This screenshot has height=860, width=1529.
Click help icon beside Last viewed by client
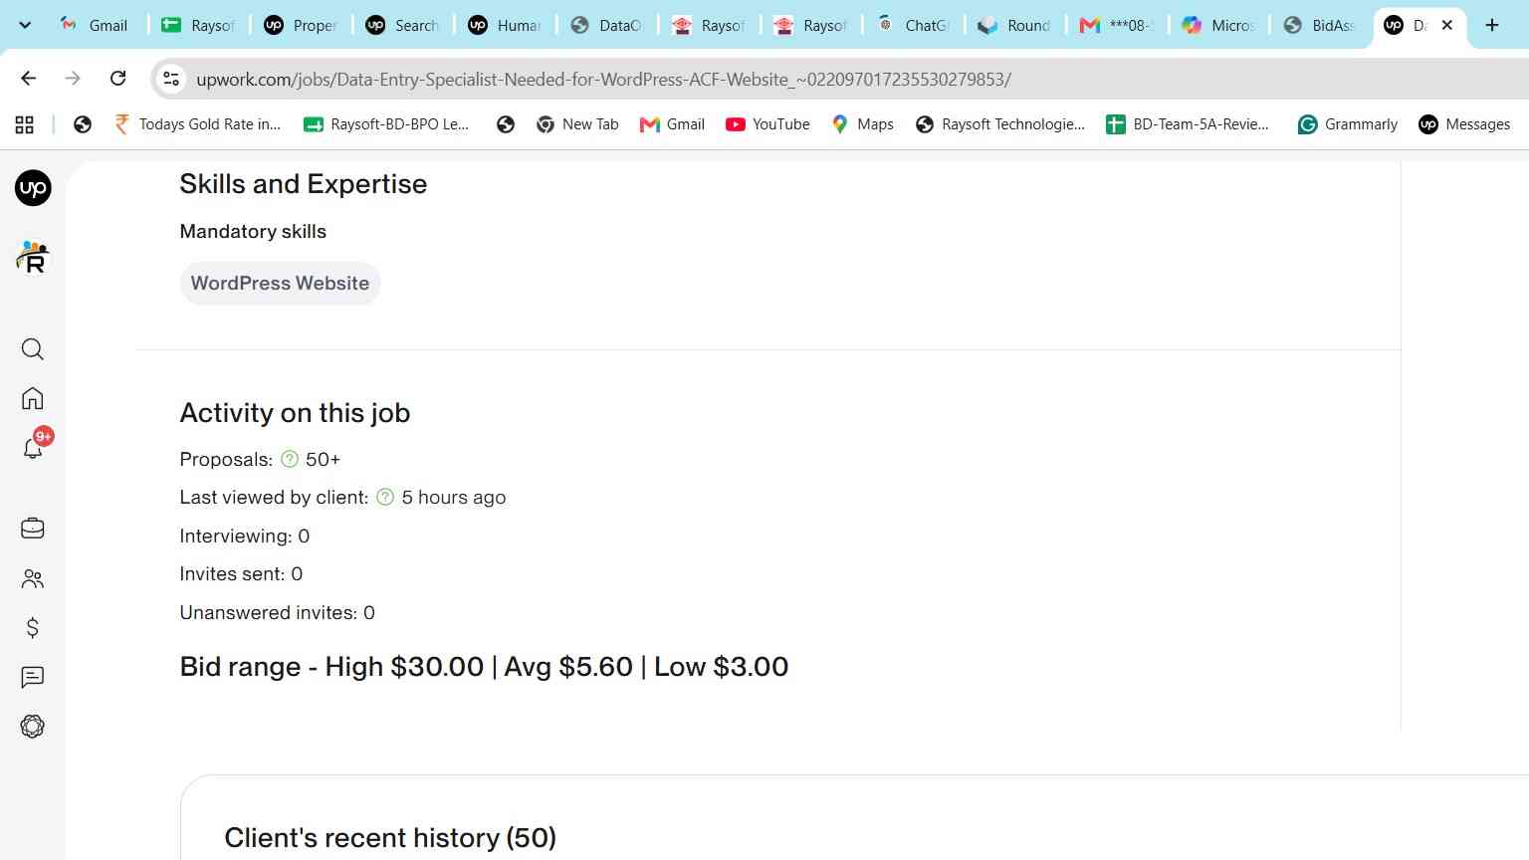pyautogui.click(x=385, y=497)
